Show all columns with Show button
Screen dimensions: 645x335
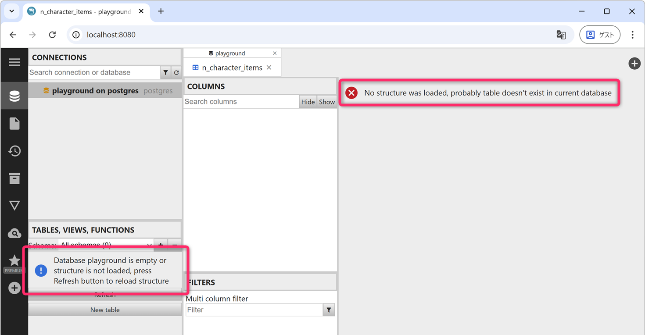327,102
